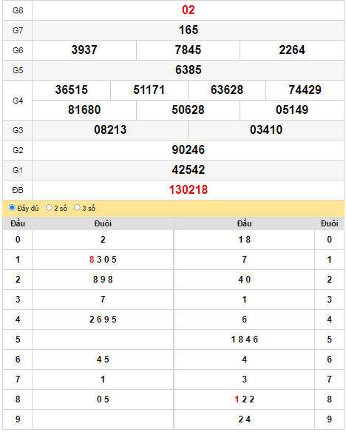Select G6 number 7845
This screenshot has width=346, height=432.
pyautogui.click(x=188, y=50)
